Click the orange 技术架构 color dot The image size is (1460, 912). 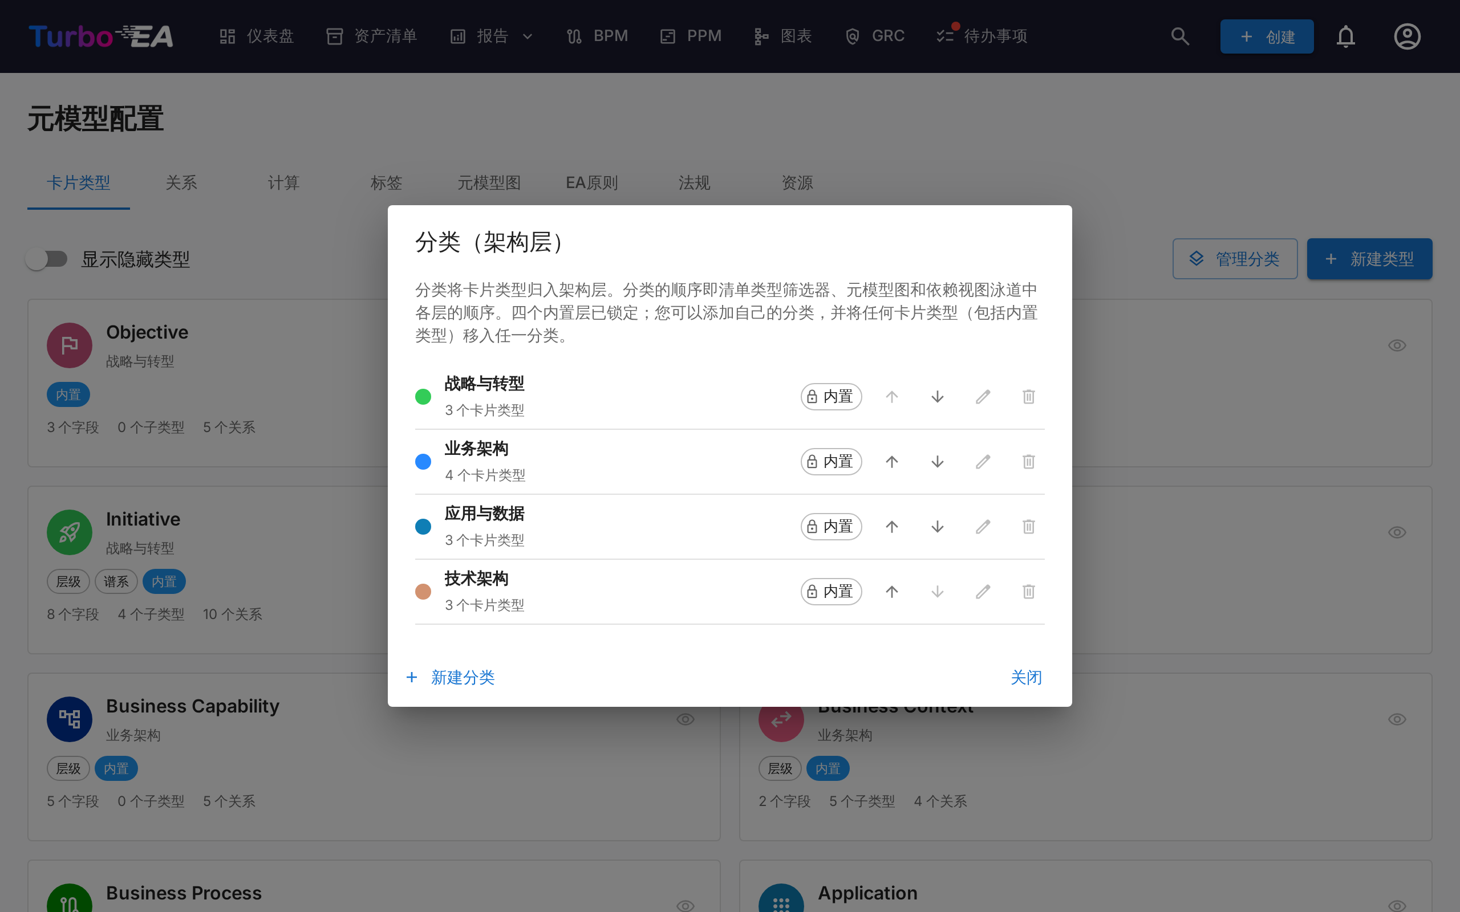click(423, 592)
